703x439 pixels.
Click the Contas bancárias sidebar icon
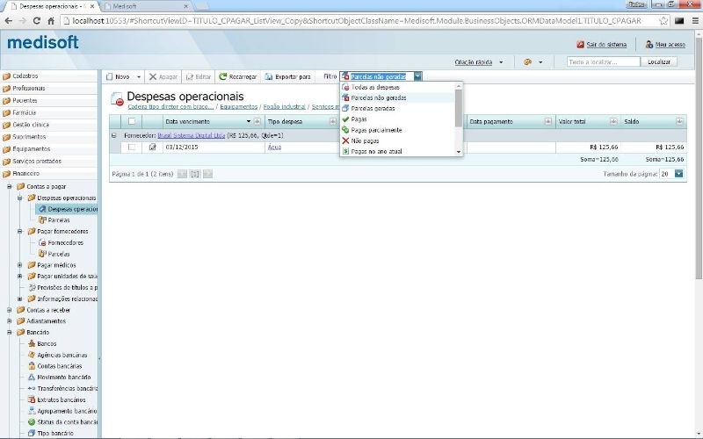[x=31, y=365]
